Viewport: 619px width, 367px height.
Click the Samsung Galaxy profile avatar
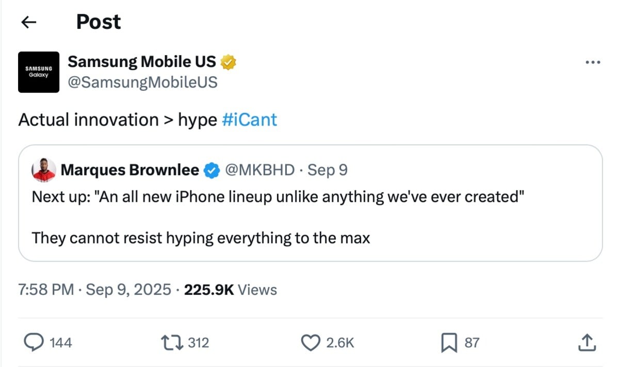coord(39,72)
